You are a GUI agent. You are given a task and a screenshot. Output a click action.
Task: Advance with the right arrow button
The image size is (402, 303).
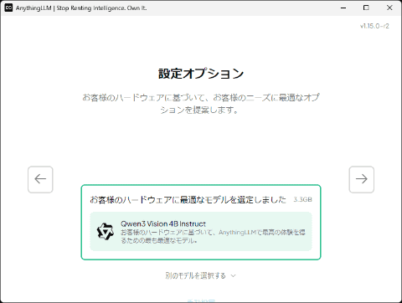[x=362, y=179]
